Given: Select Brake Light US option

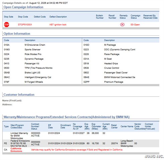Looking at the screenshot, I should (x=32, y=73).
